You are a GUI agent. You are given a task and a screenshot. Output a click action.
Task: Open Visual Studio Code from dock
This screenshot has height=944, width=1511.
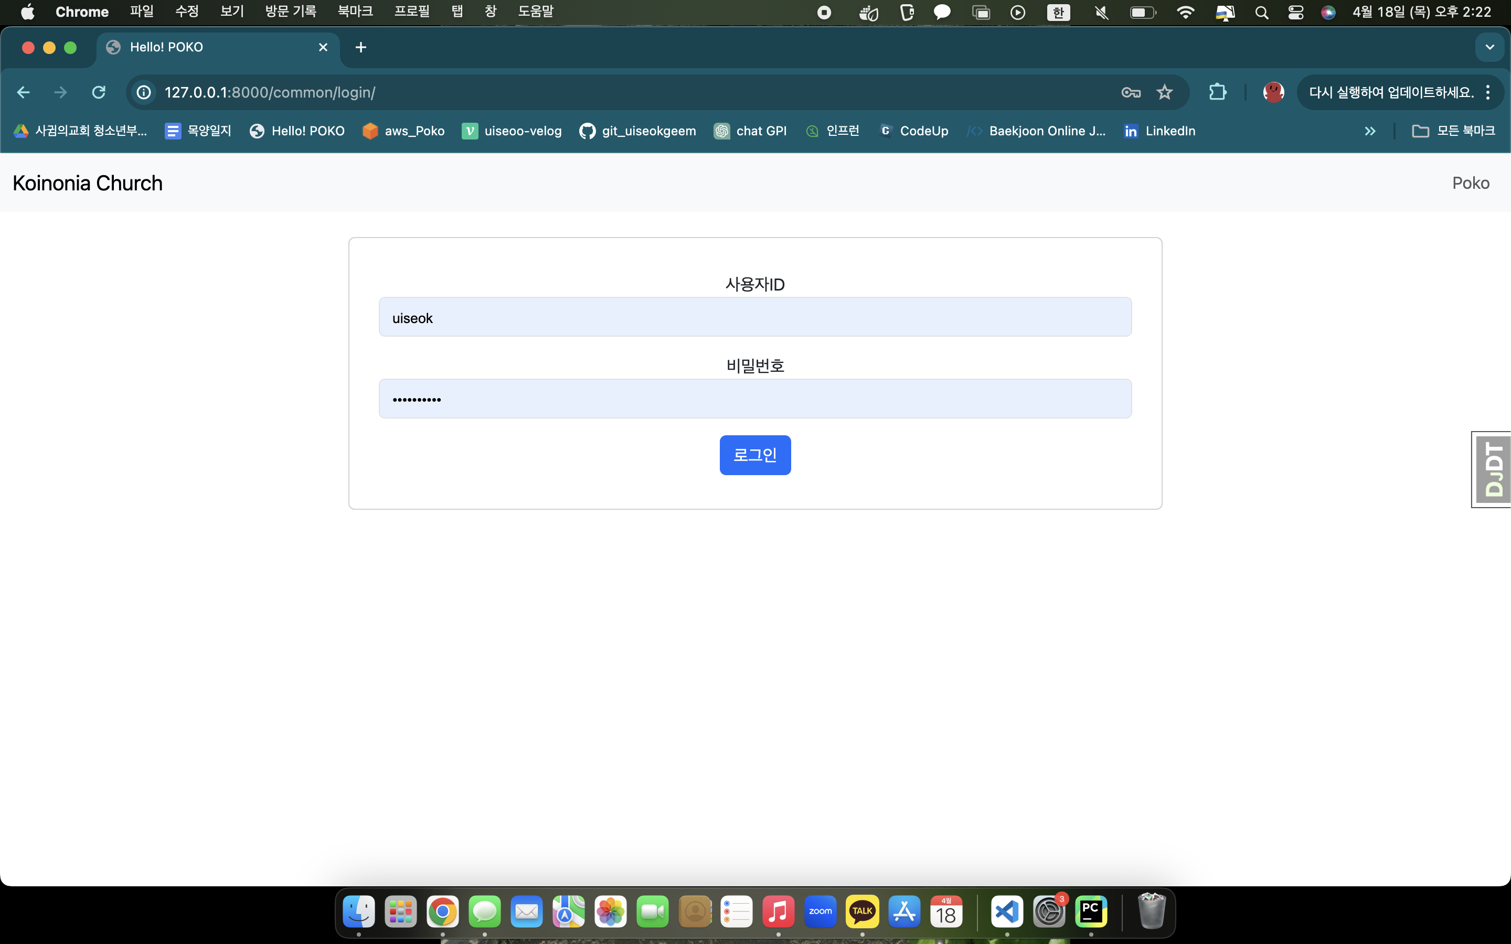pos(1006,911)
